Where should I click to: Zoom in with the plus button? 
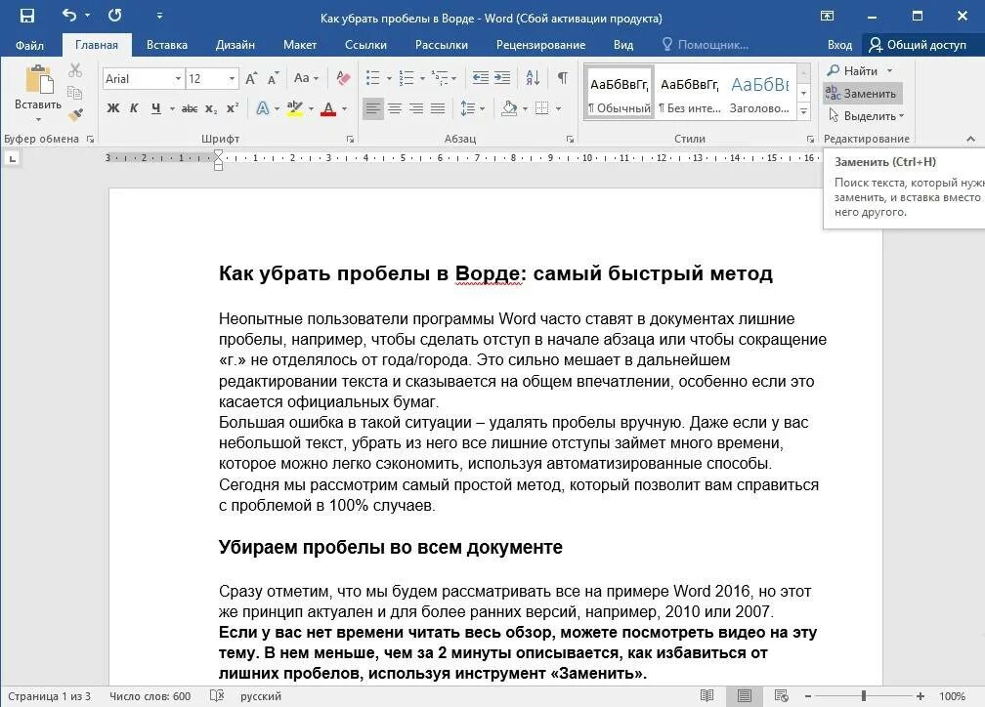tap(921, 696)
